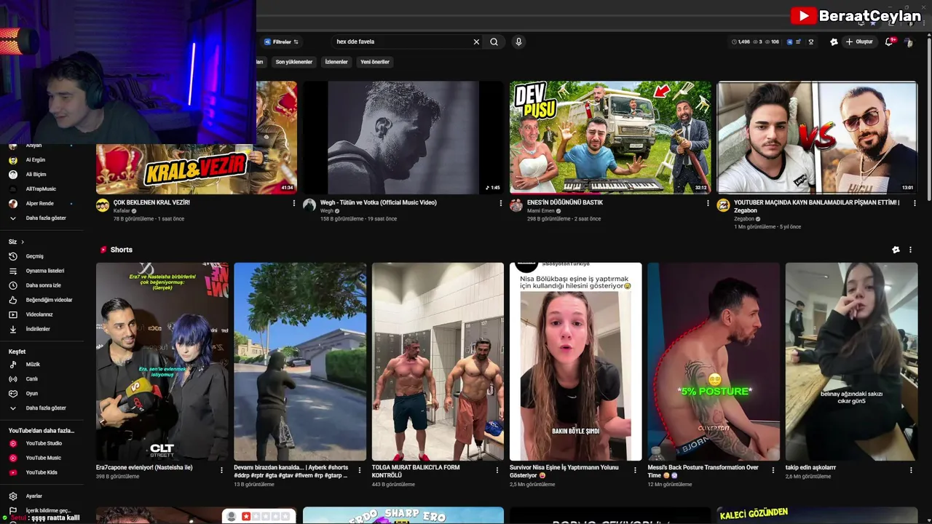Image resolution: width=932 pixels, height=524 pixels.
Task: Play the KRAL & VEZİR video thumbnail
Action: tap(197, 138)
